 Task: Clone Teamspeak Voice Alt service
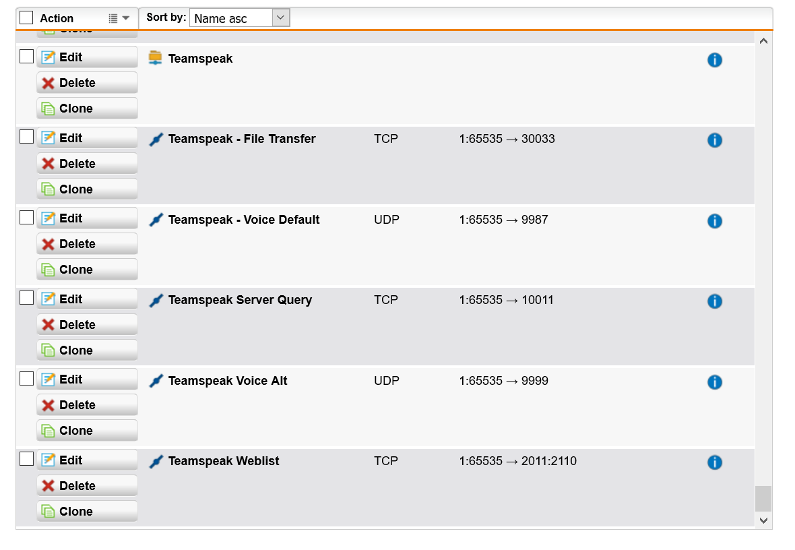coord(87,430)
